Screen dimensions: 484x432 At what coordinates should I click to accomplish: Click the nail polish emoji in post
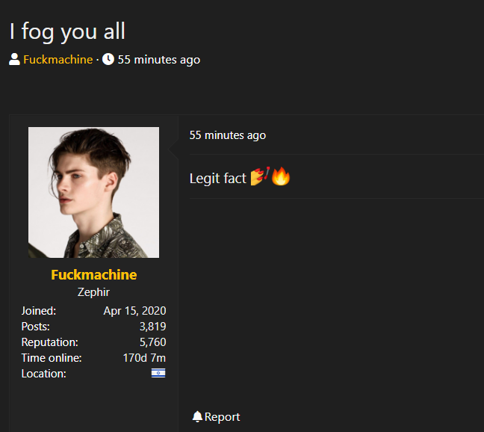click(x=261, y=176)
